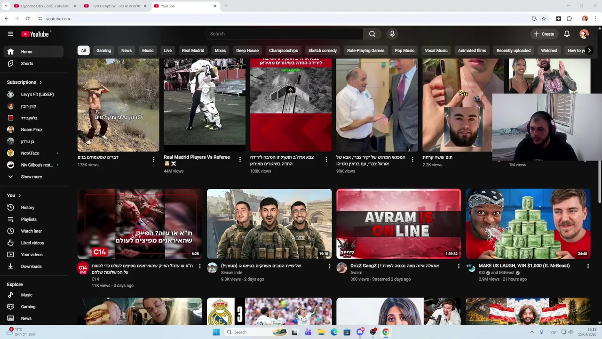
Task: Open the Avram channel link
Action: 356,273
